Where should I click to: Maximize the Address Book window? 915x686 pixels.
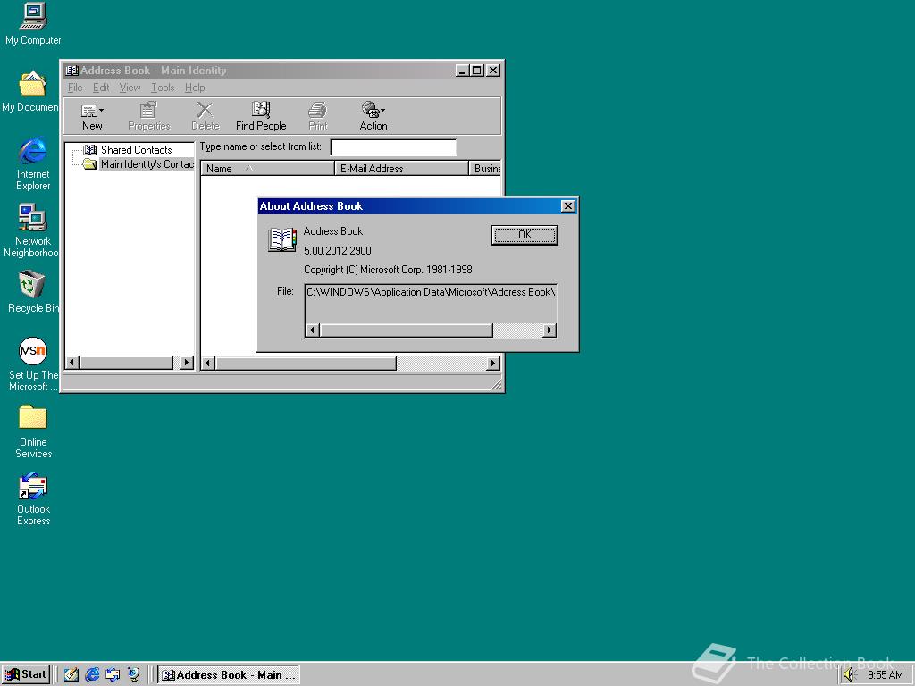[x=477, y=71]
